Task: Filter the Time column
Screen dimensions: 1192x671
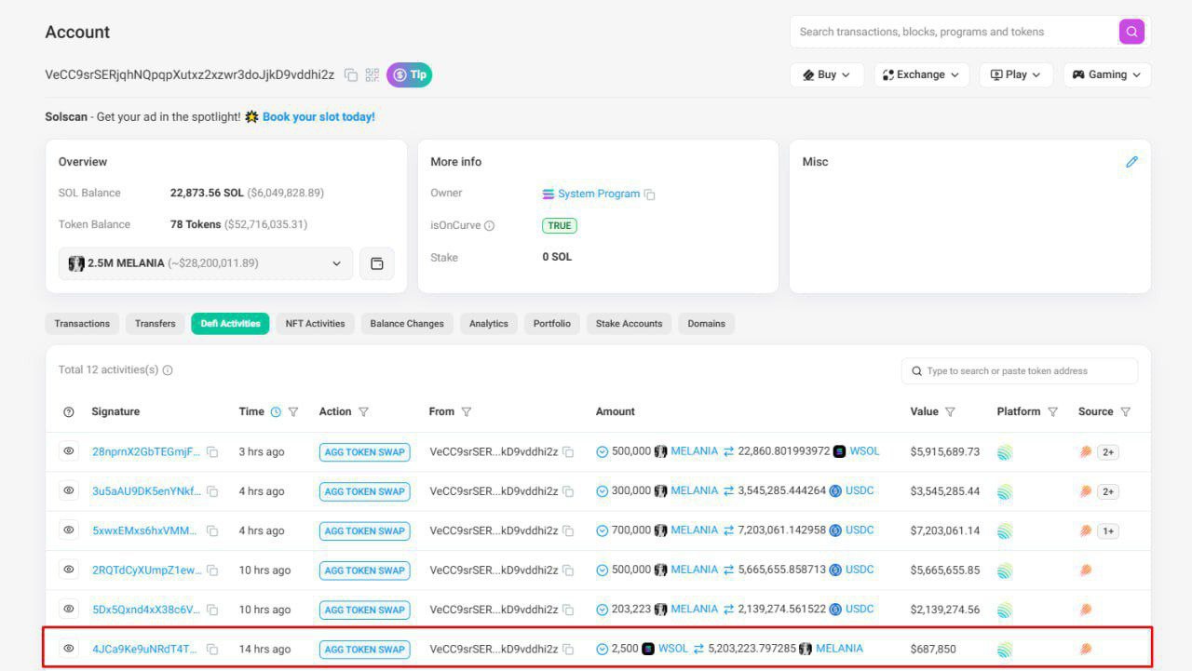Action: (x=293, y=412)
